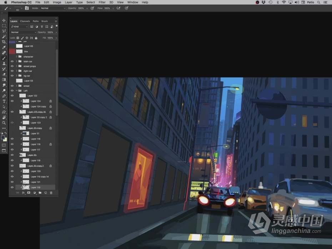Image resolution: width=332 pixels, height=249 pixels.
Task: Hide the Main car group
Action: pos(12,61)
